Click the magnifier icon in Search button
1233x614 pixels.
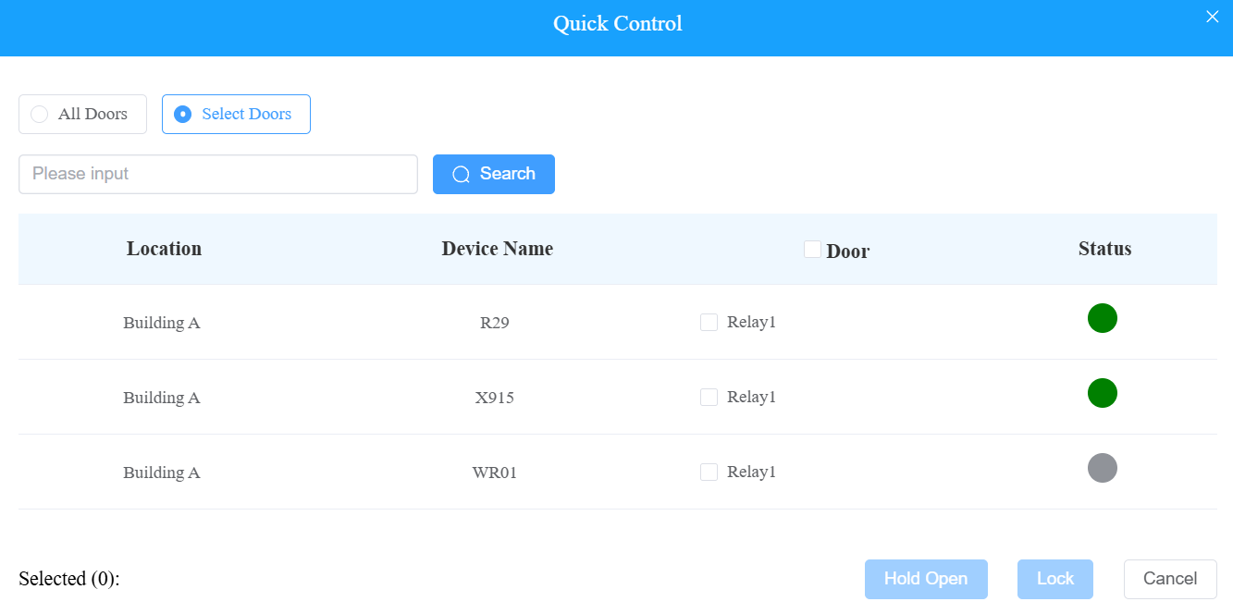click(461, 175)
